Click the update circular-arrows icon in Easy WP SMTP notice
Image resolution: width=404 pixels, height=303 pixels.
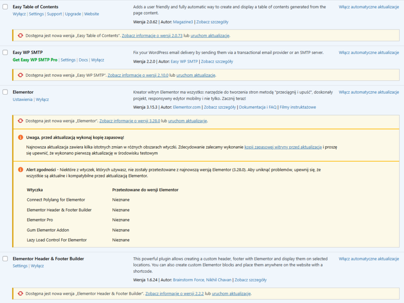tap(20, 75)
